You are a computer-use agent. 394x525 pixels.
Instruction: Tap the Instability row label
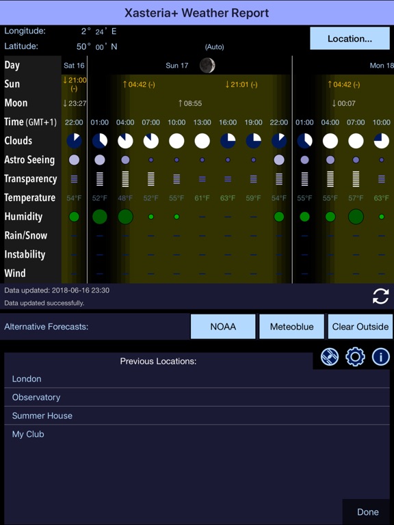coord(25,254)
